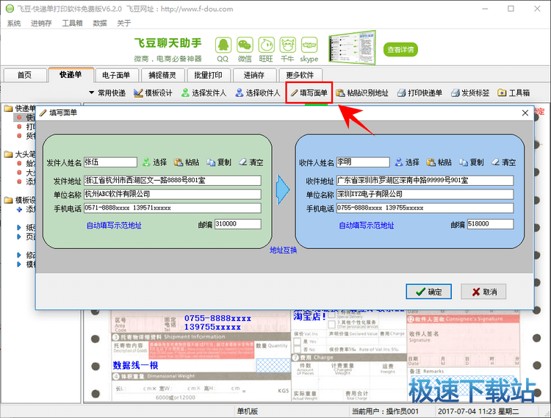This screenshot has width=551, height=418.
Task: Open the WeChat (微信) icon
Action: [245, 46]
